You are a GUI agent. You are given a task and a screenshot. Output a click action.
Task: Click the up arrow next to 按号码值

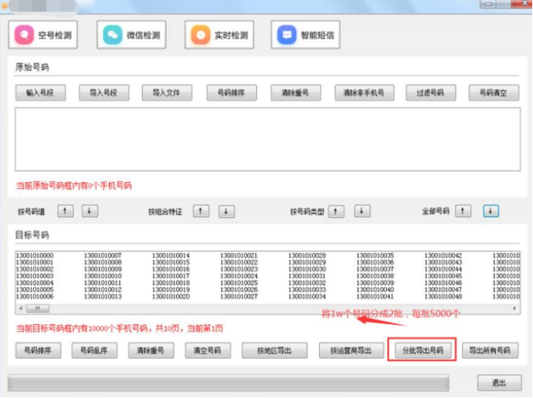(x=67, y=211)
